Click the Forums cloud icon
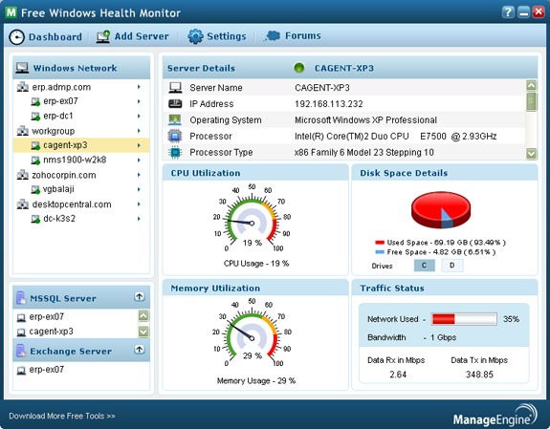Screen dimensions: 550x429 coord(273,35)
